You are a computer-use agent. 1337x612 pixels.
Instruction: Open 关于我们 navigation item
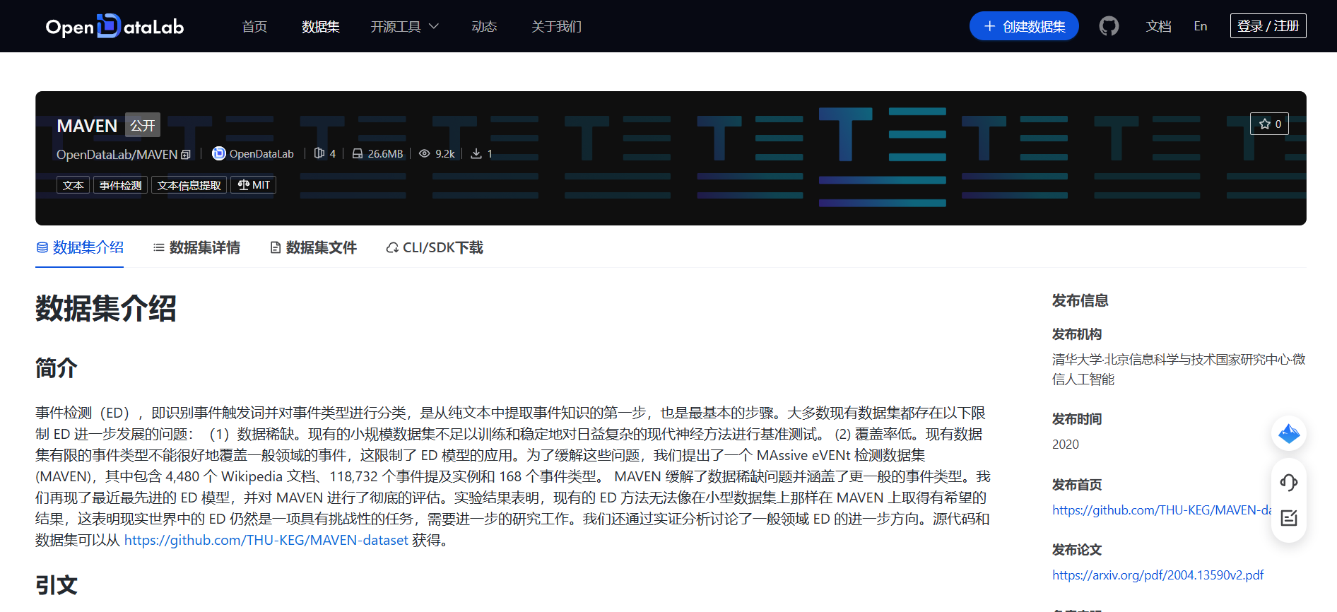(x=556, y=26)
